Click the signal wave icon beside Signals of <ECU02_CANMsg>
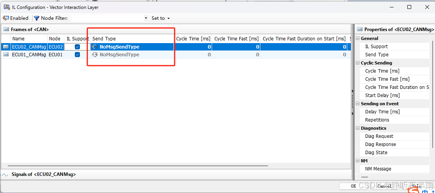435x193 pixels. tap(5, 175)
